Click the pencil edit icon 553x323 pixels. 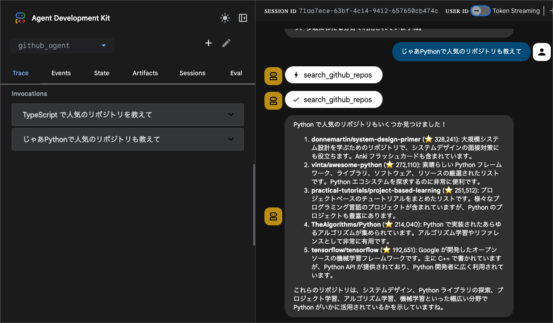click(x=226, y=43)
